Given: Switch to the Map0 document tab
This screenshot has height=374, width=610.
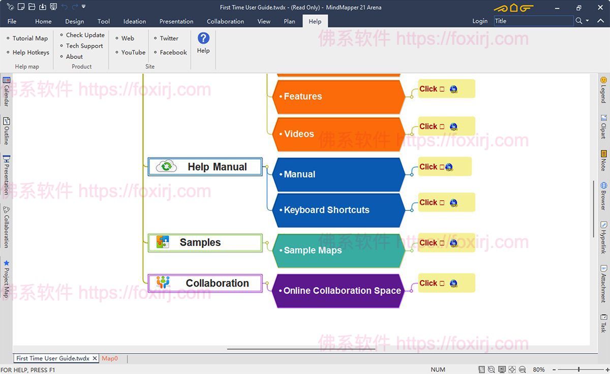Looking at the screenshot, I should (110, 358).
